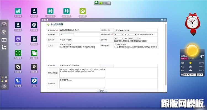This screenshot has height=110, width=207.
Task: Open the sidebar calendar icon showing 23
Action: (4, 32)
